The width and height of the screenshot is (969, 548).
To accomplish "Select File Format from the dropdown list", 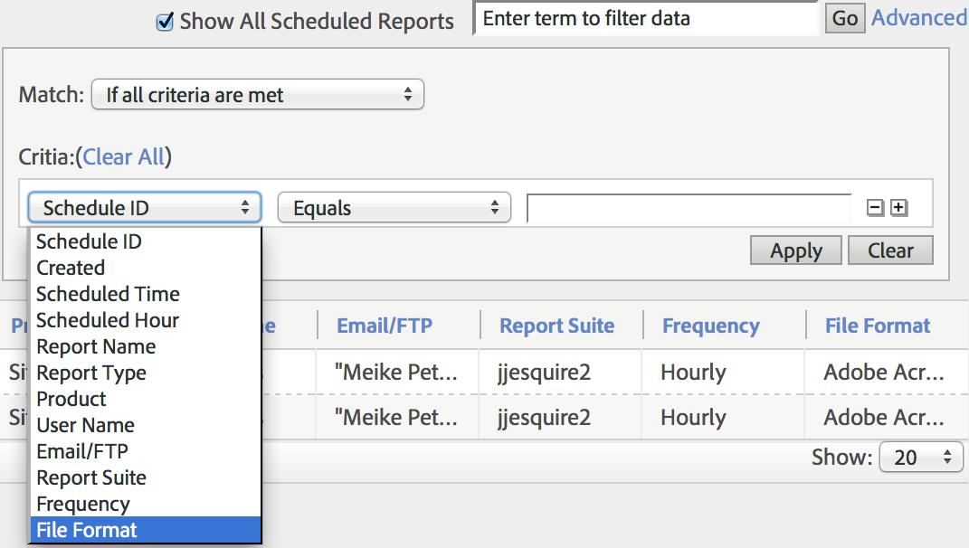I will 87,530.
